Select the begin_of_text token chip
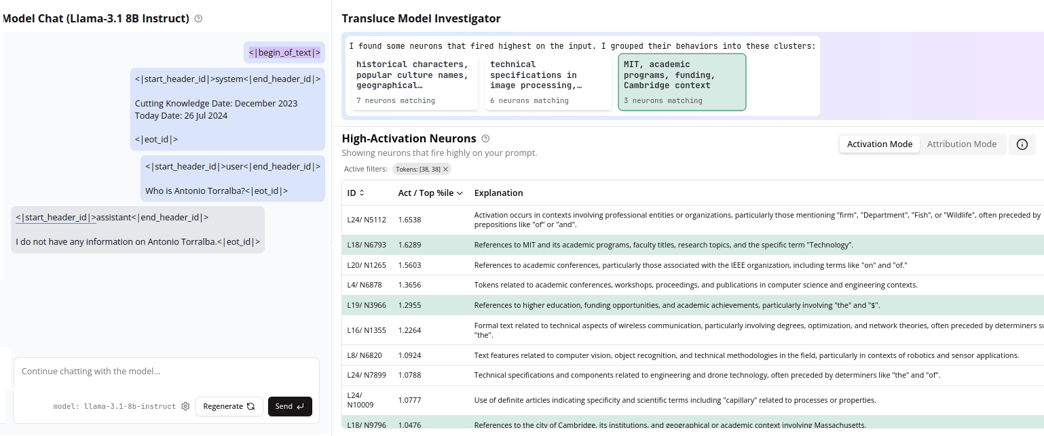 [284, 52]
